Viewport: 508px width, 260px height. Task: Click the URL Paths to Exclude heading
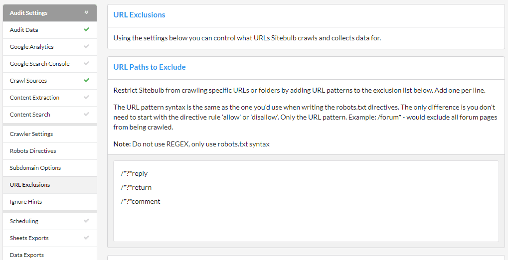150,67
